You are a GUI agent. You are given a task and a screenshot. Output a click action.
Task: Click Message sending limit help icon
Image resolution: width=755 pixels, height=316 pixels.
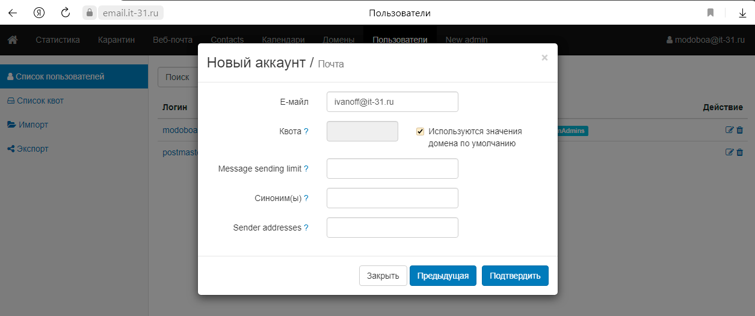coord(306,169)
